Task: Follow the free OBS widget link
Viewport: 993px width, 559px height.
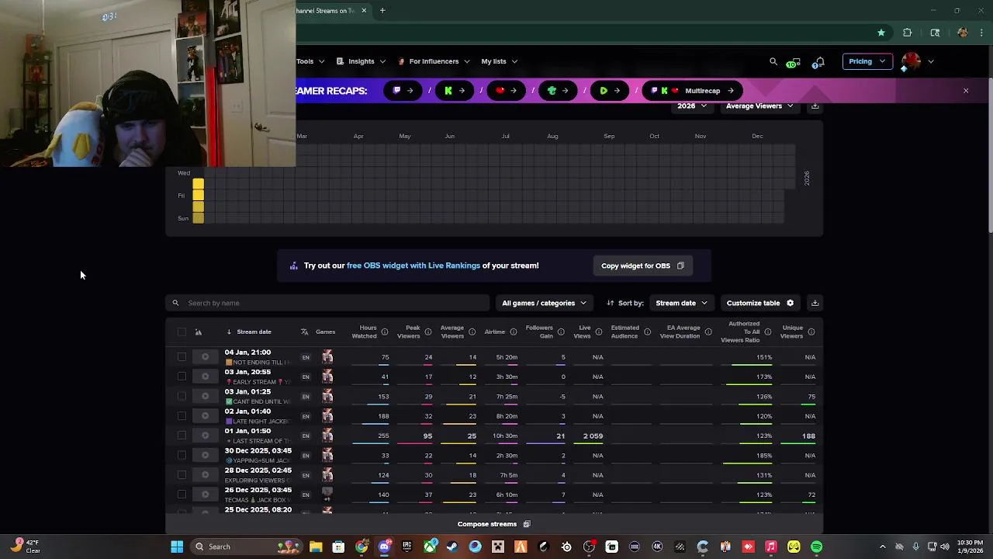Action: tap(413, 266)
